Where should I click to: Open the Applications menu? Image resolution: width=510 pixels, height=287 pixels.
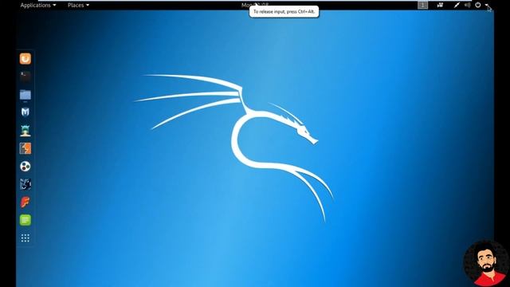(38, 5)
